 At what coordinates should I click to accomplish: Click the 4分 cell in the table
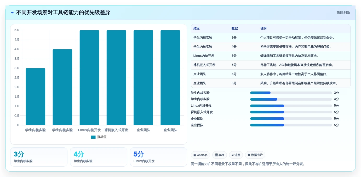(x=234, y=47)
